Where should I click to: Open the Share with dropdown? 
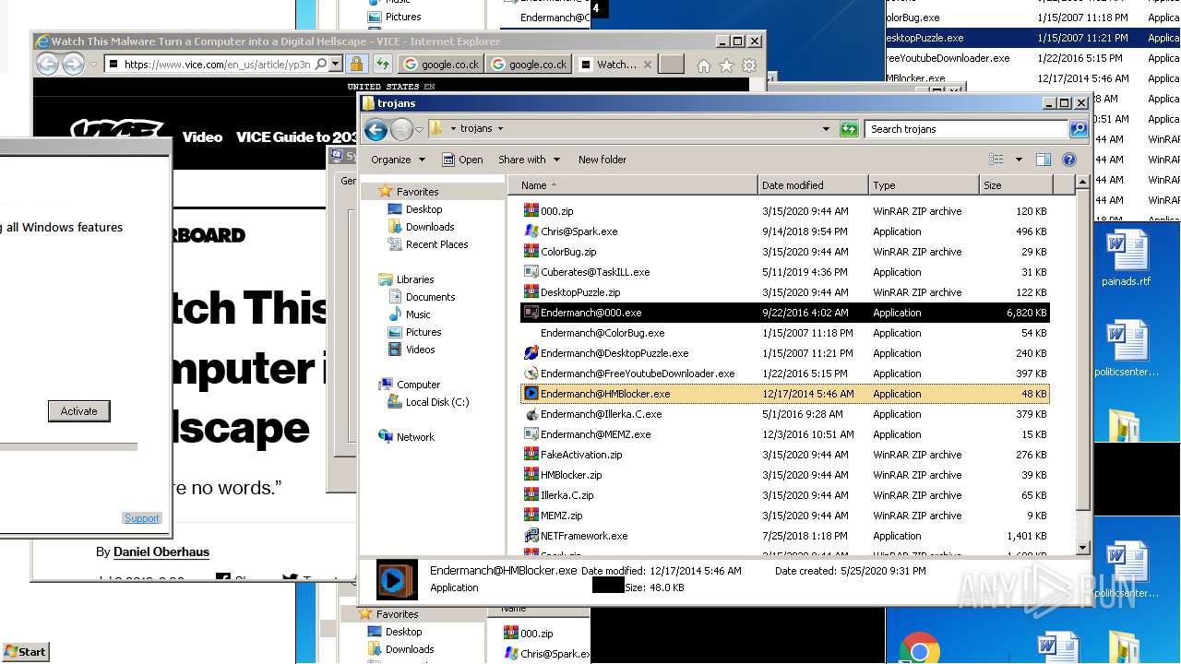[x=528, y=160]
